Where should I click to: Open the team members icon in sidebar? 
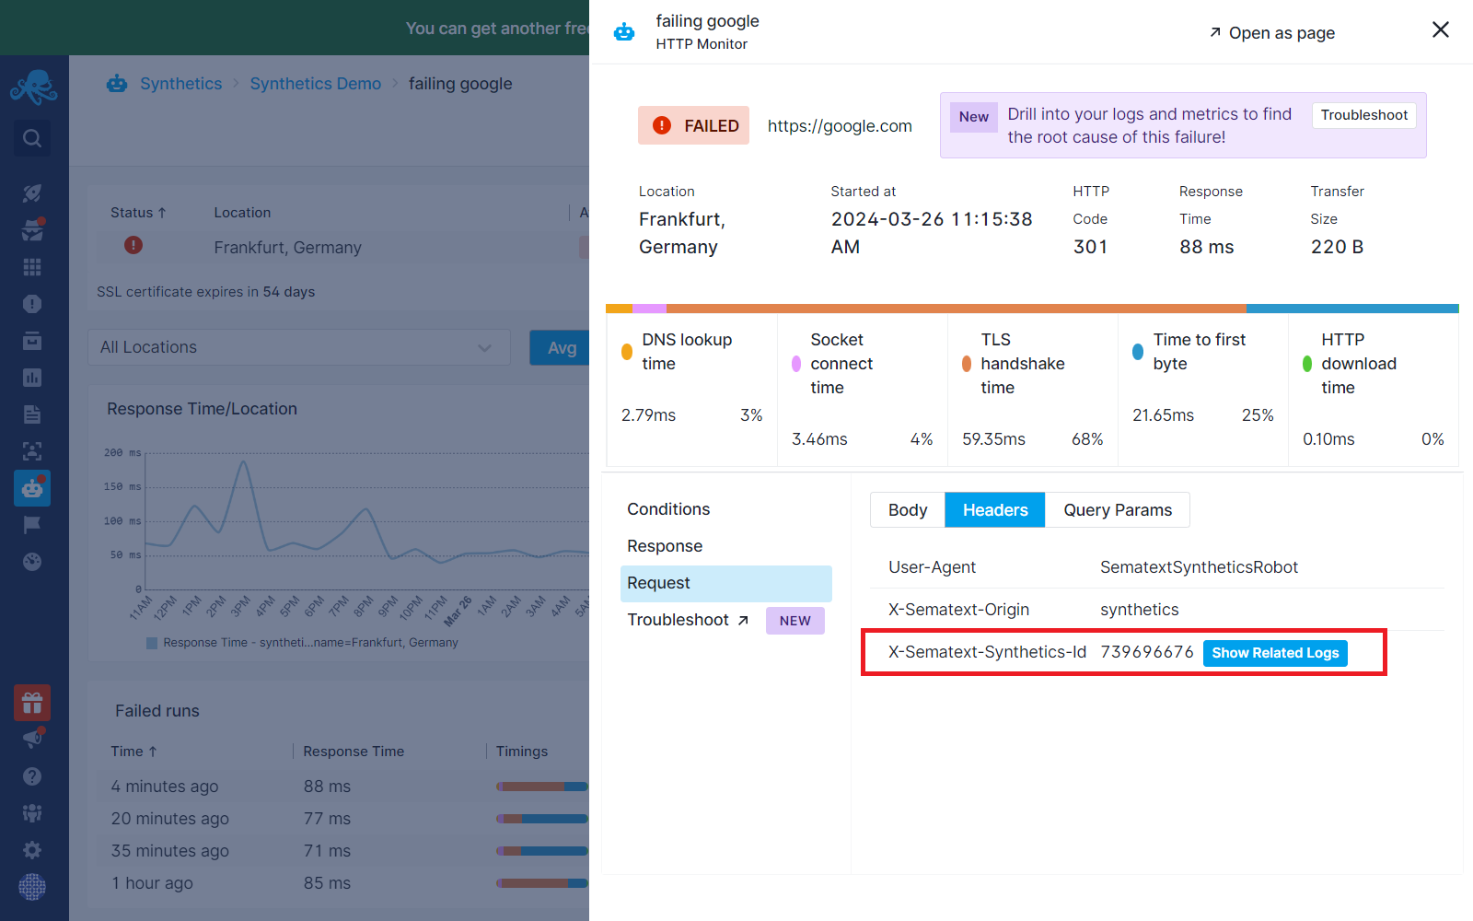coord(32,813)
